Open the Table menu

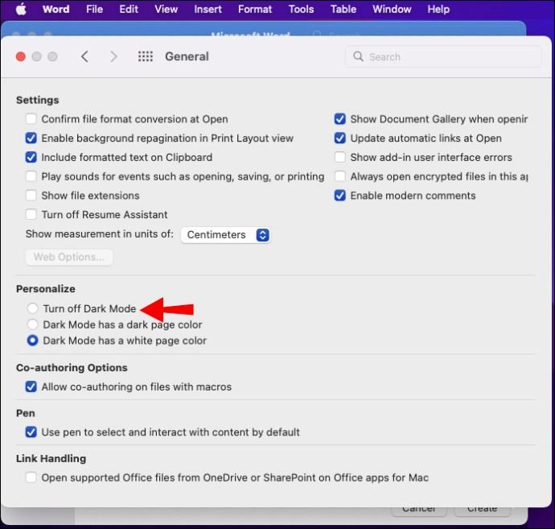point(343,9)
